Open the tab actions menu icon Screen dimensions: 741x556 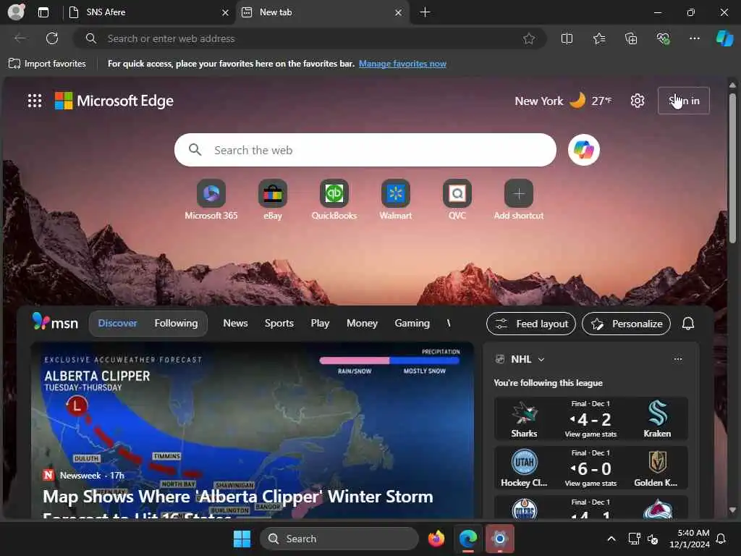point(43,12)
